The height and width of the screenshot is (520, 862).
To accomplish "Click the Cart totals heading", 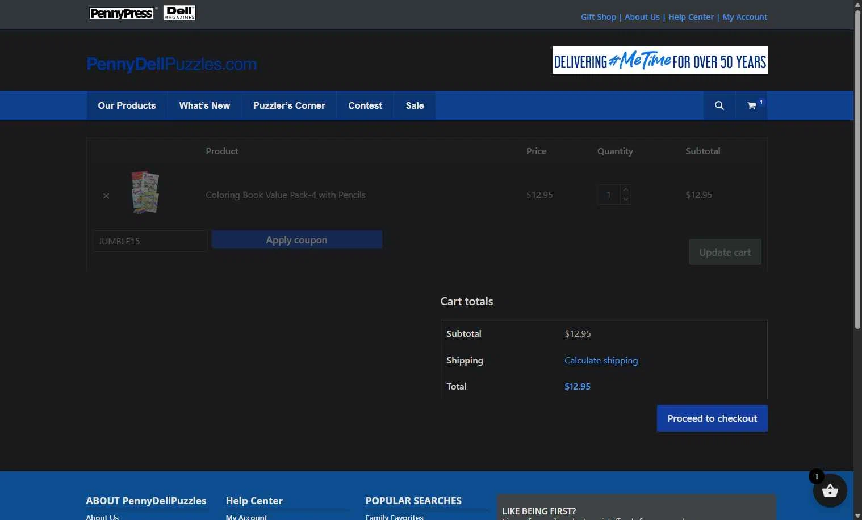I will 467,302.
